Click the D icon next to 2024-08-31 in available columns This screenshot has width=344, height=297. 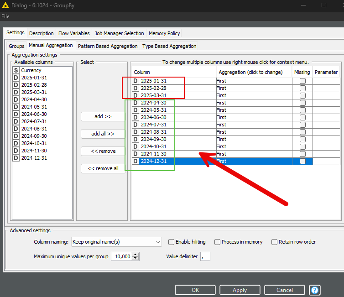16,129
